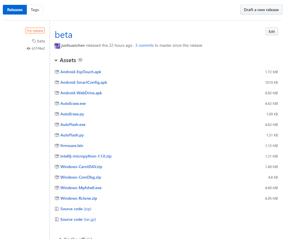Click package icon beside Windows-Rclone.zip
The width and height of the screenshot is (291, 239).
click(x=57, y=198)
